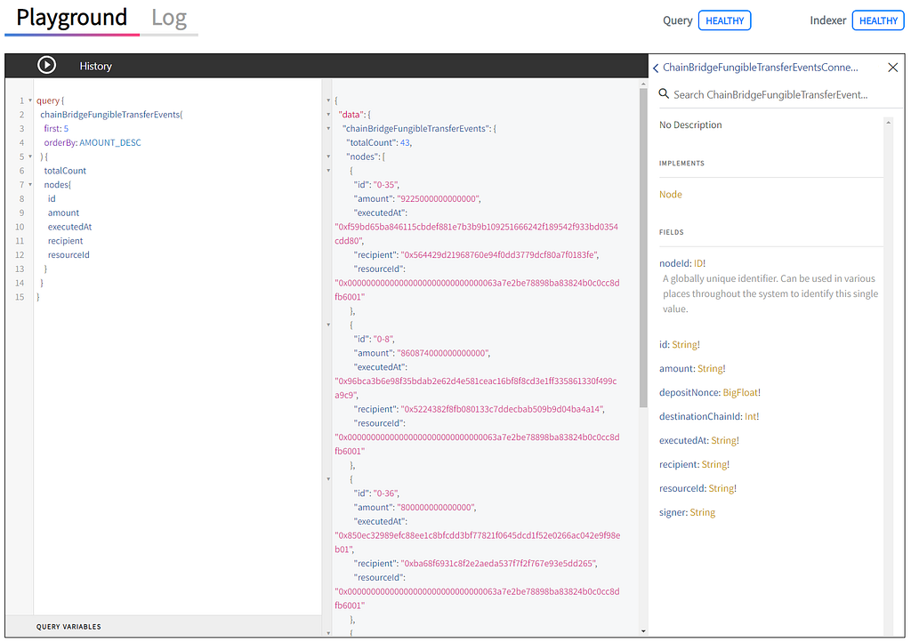Click the search magnifier icon in docs

pyautogui.click(x=664, y=93)
